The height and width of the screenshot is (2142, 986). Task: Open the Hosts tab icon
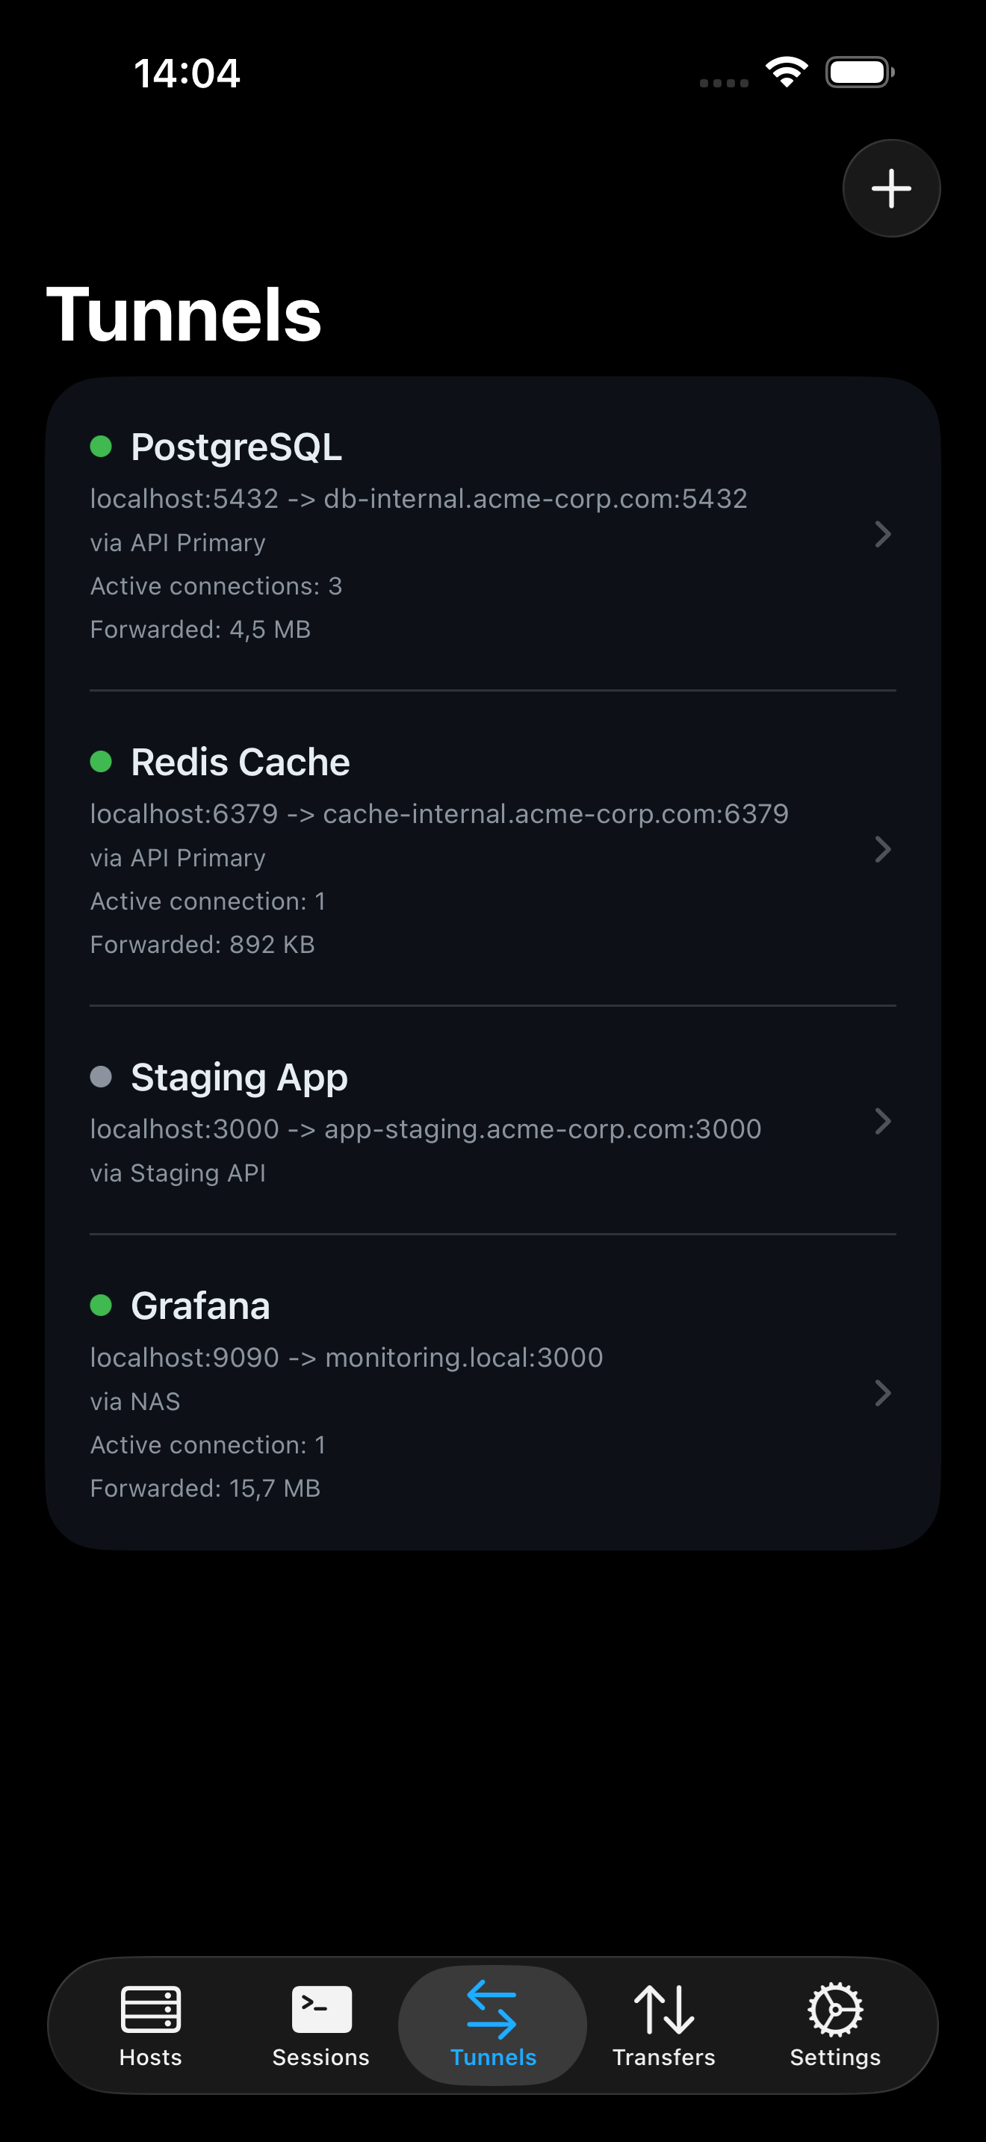coord(150,2009)
